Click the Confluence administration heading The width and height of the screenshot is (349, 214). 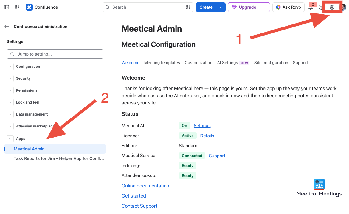(x=41, y=27)
